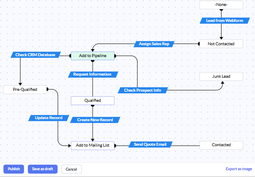Click the Publish button

[x=14, y=169]
